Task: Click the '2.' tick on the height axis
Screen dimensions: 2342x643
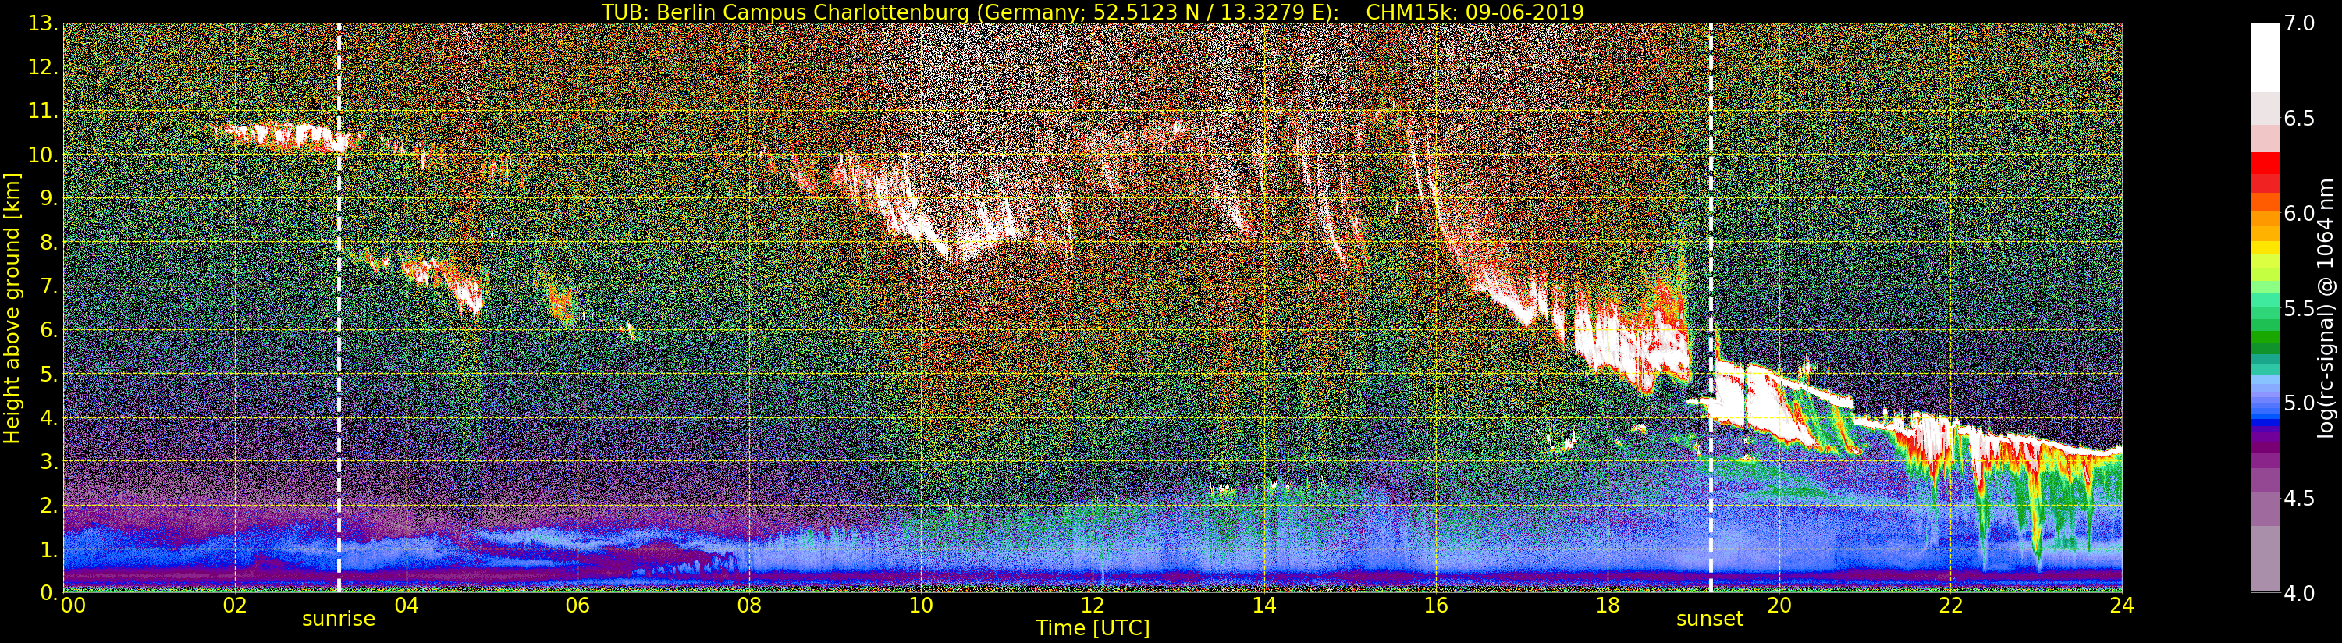Action: [48, 505]
